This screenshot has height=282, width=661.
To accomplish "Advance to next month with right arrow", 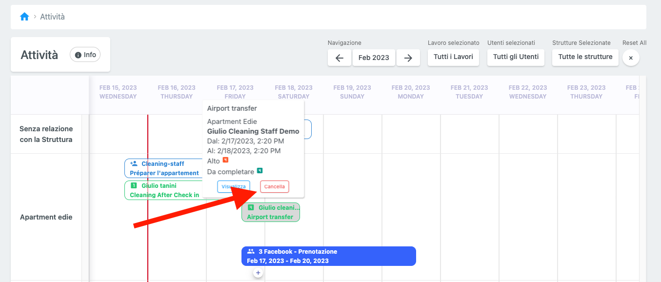I will click(x=408, y=58).
